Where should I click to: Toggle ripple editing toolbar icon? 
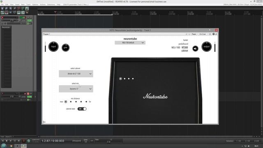point(11,12)
